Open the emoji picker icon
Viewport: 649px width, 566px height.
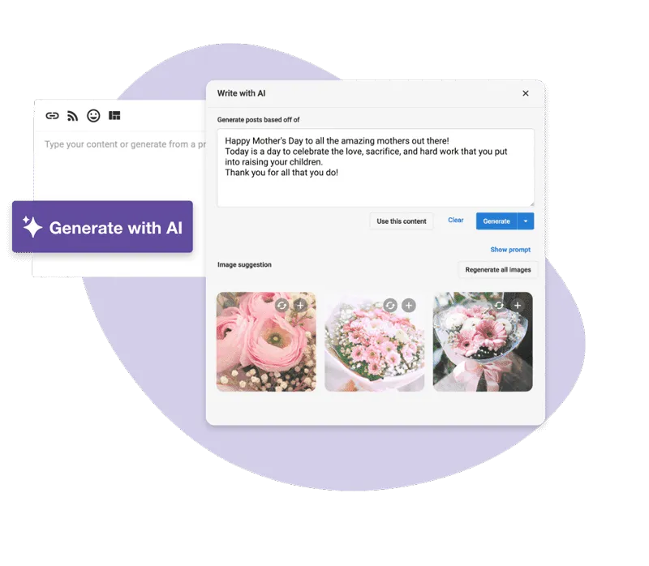pyautogui.click(x=93, y=116)
